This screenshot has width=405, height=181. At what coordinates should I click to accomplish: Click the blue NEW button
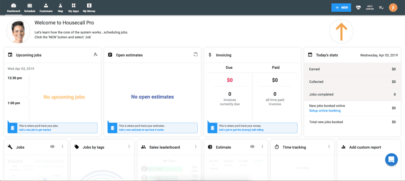[x=341, y=8]
